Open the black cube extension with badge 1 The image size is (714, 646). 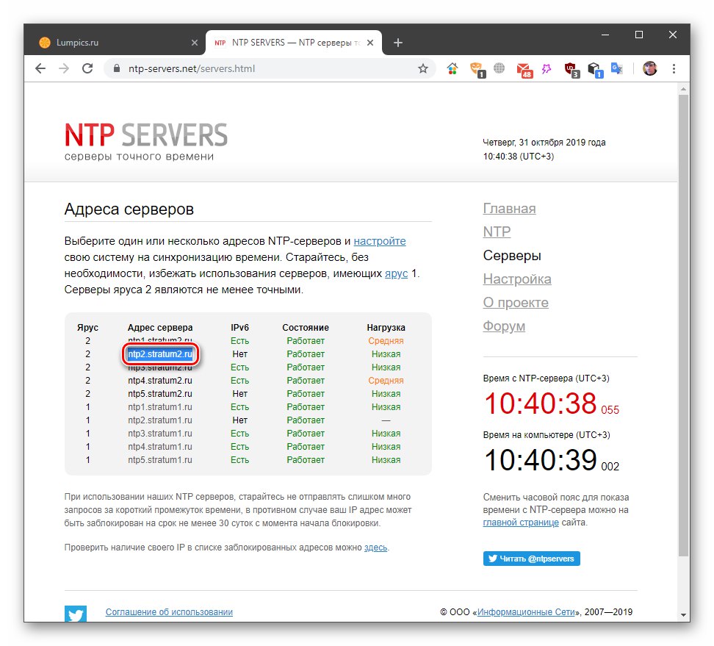tap(595, 70)
